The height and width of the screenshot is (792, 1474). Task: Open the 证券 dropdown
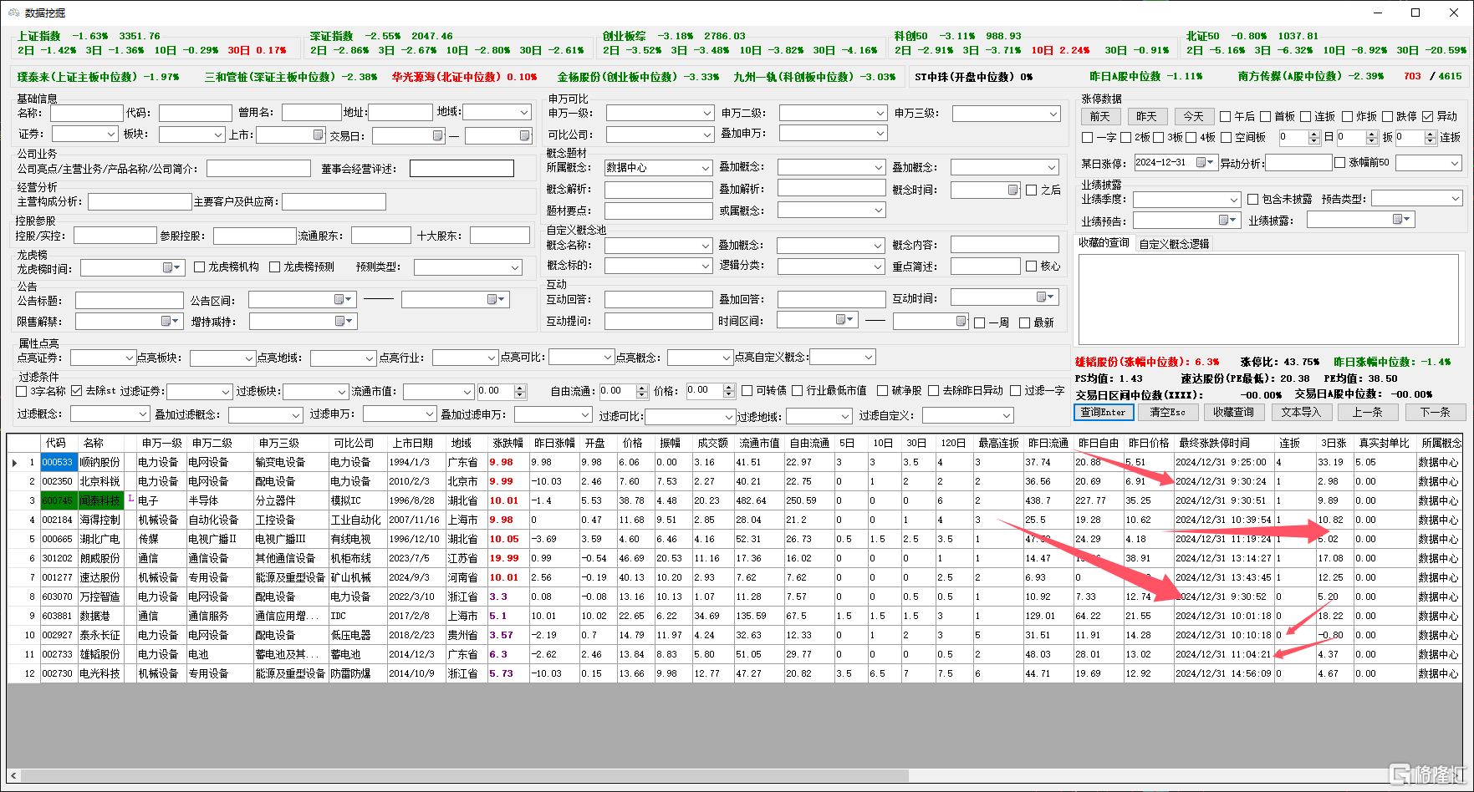110,134
